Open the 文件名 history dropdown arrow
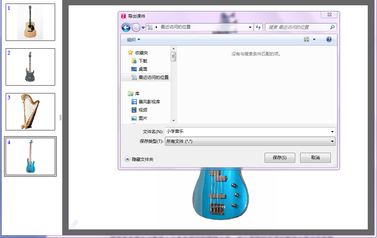The image size is (377, 238). [x=332, y=131]
